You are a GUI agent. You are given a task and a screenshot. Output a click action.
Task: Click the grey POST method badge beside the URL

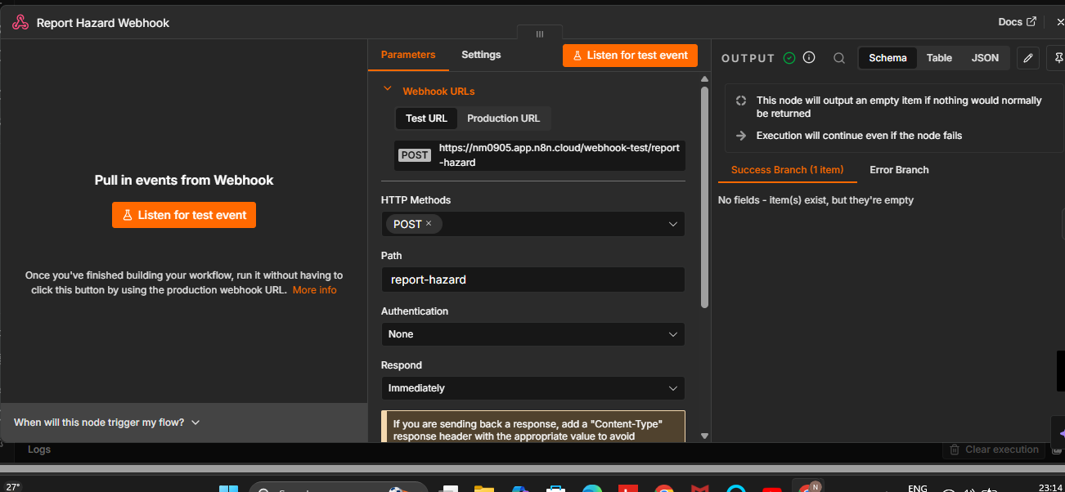(415, 155)
